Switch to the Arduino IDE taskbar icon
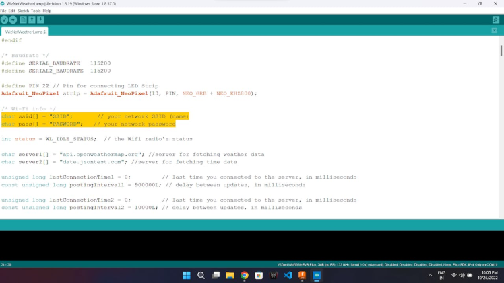This screenshot has width=504, height=283. tap(317, 276)
